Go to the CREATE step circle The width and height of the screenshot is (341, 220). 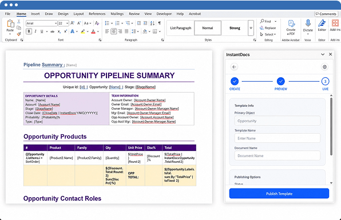[235, 81]
